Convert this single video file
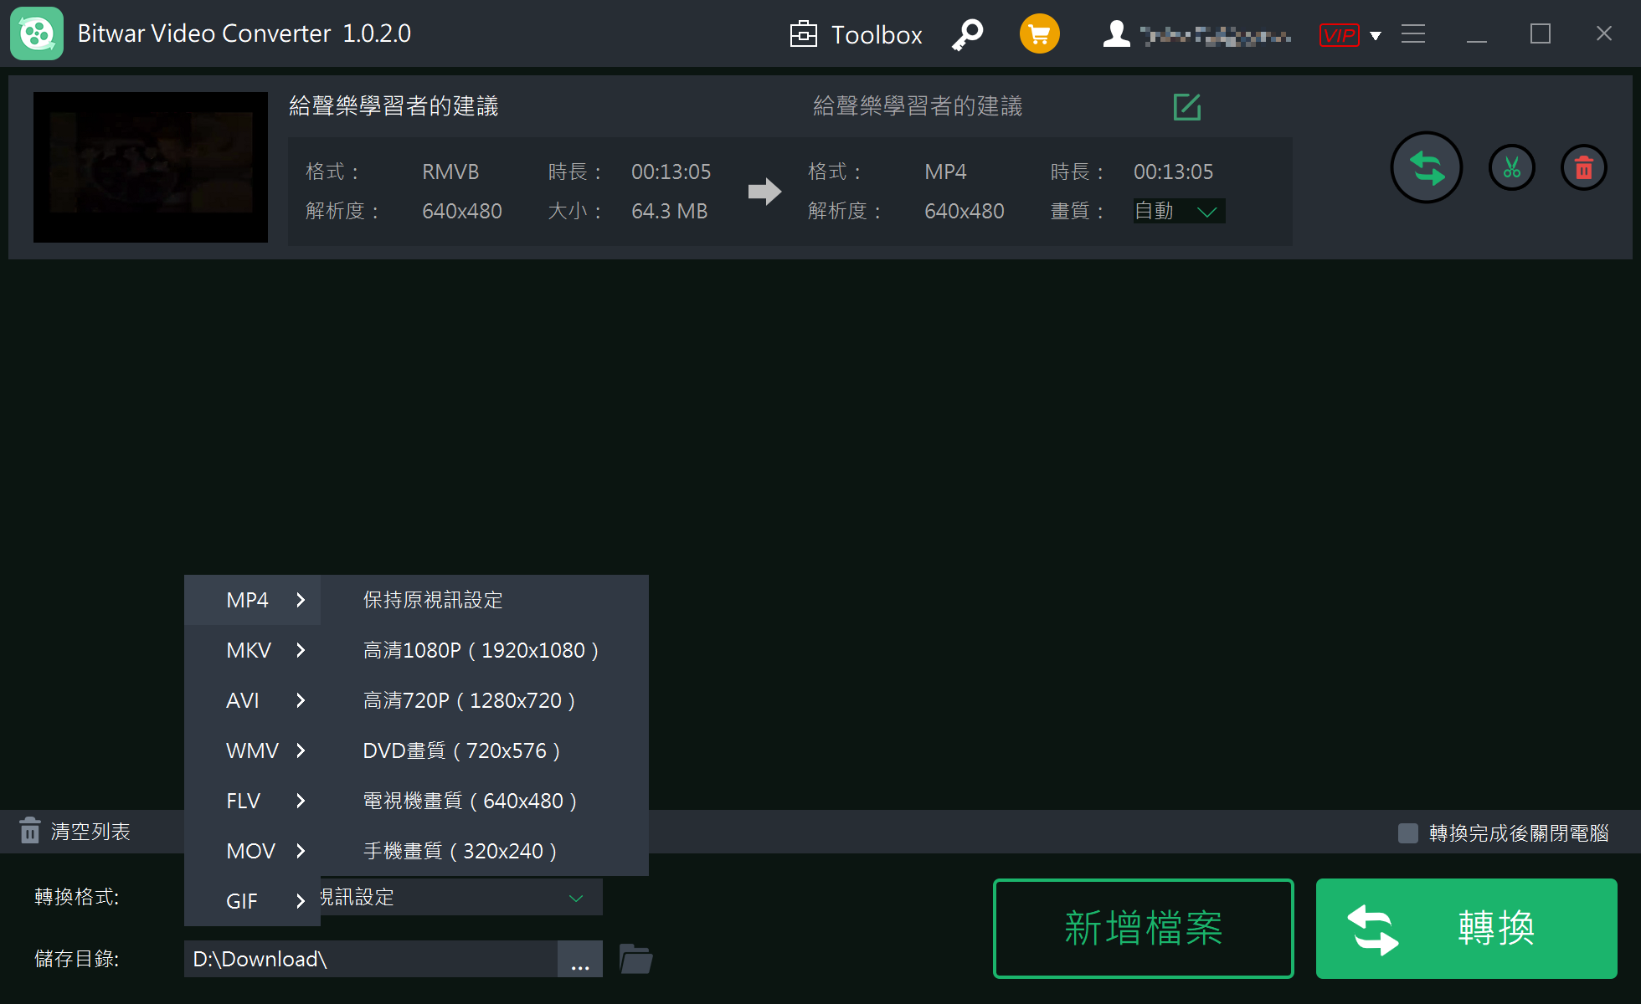Image resolution: width=1641 pixels, height=1004 pixels. coord(1427,167)
